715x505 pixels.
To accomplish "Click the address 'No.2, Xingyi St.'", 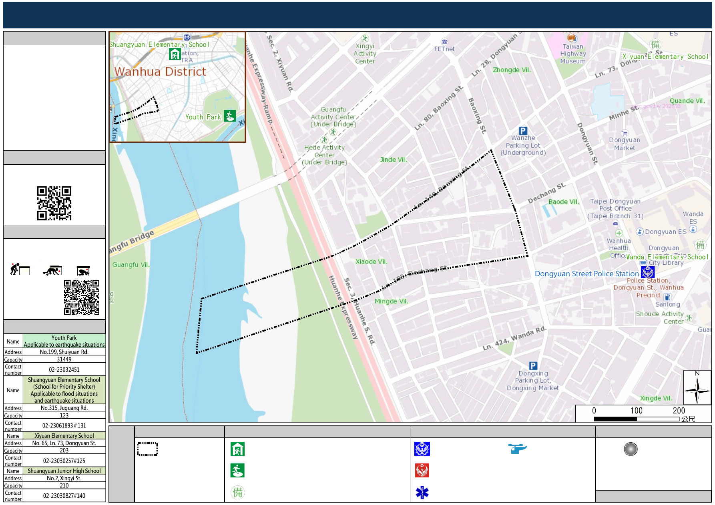I will (x=64, y=478).
